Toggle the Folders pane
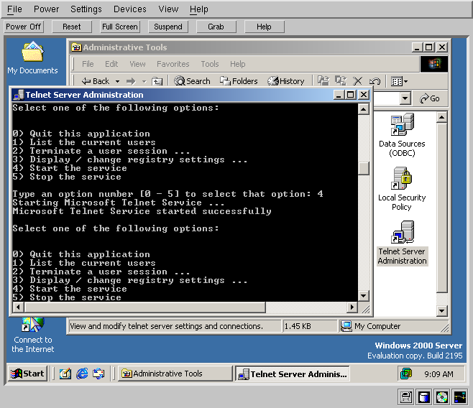The image size is (473, 408). coord(239,81)
